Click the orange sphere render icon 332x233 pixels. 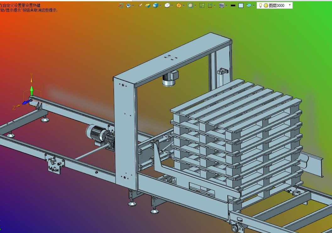coord(179,6)
